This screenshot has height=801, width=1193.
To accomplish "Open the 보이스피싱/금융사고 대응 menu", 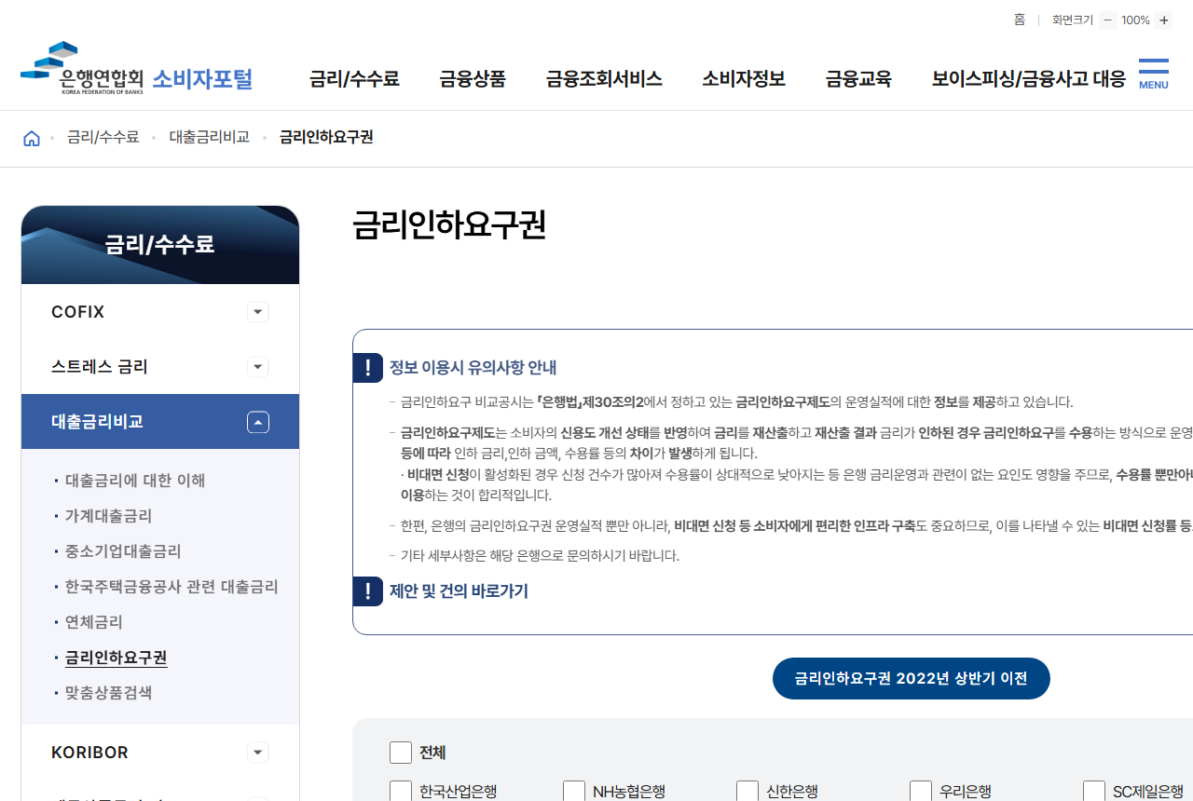I will (x=1029, y=79).
